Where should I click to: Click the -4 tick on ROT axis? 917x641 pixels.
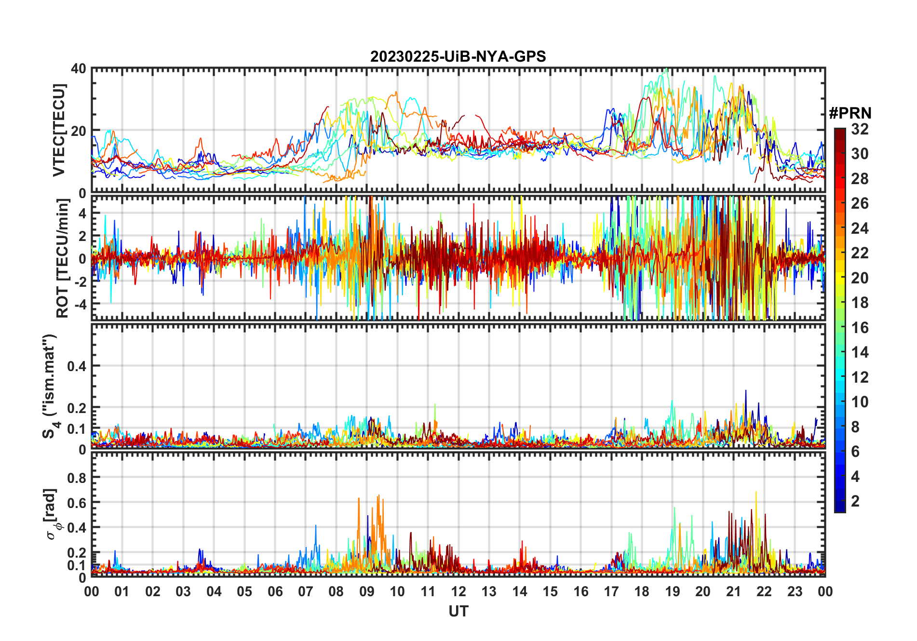(82, 304)
